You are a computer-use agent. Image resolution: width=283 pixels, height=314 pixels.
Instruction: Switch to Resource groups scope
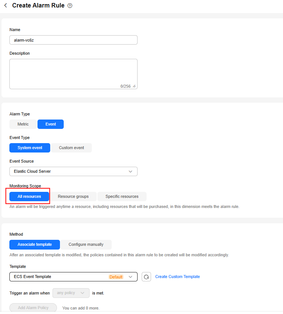point(73,196)
